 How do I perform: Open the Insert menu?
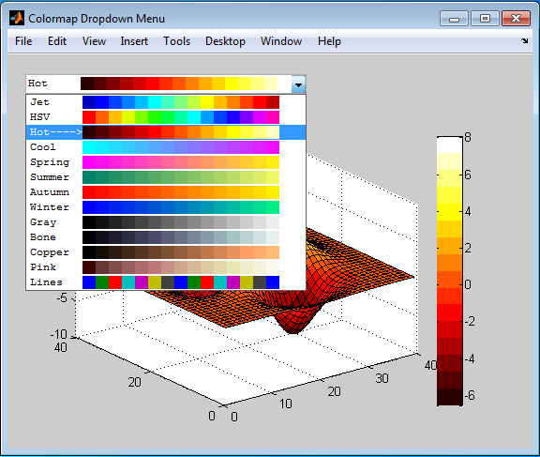(x=134, y=41)
